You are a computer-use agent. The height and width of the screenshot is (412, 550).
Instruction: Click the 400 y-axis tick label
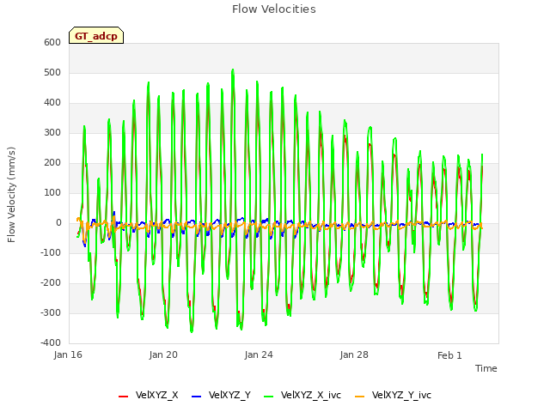[x=52, y=103]
